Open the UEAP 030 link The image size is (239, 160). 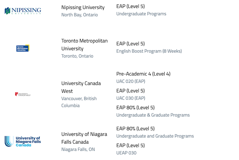126,153
